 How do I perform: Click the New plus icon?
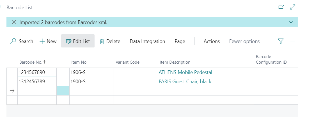click(x=42, y=41)
